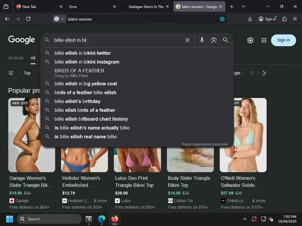Click the Cotton On store icon
302x226 pixels.
170,201
